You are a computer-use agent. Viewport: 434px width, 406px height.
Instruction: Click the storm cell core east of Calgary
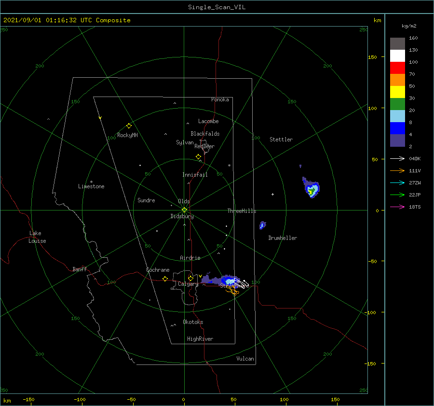click(x=230, y=282)
